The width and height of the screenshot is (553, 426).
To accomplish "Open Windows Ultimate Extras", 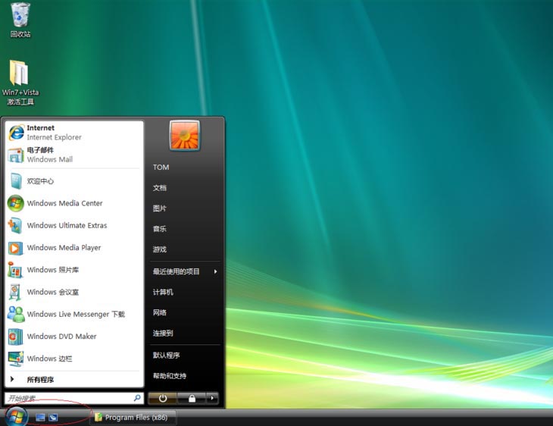I will click(x=74, y=226).
